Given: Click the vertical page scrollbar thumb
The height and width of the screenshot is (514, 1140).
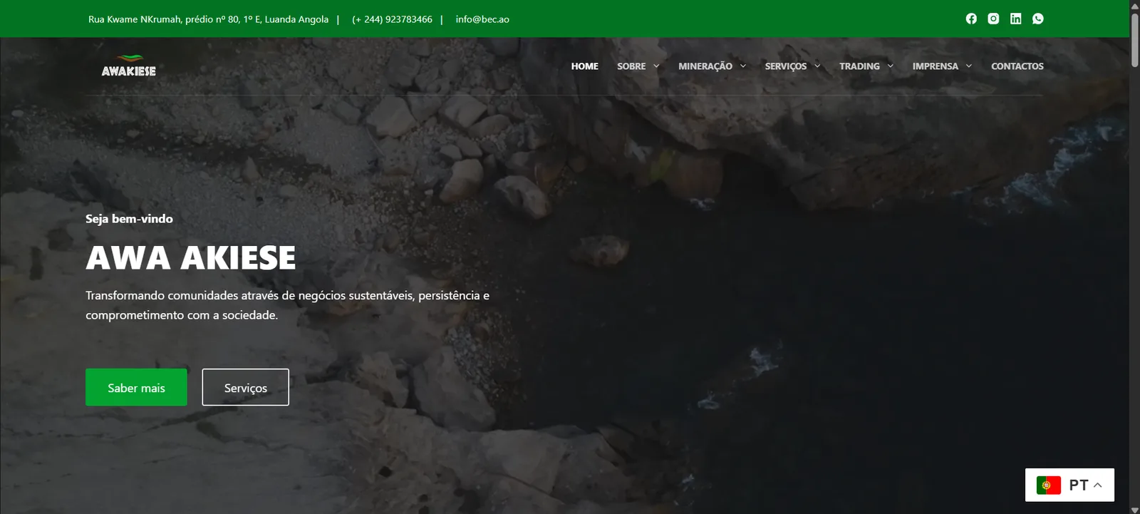Looking at the screenshot, I should point(1134,34).
